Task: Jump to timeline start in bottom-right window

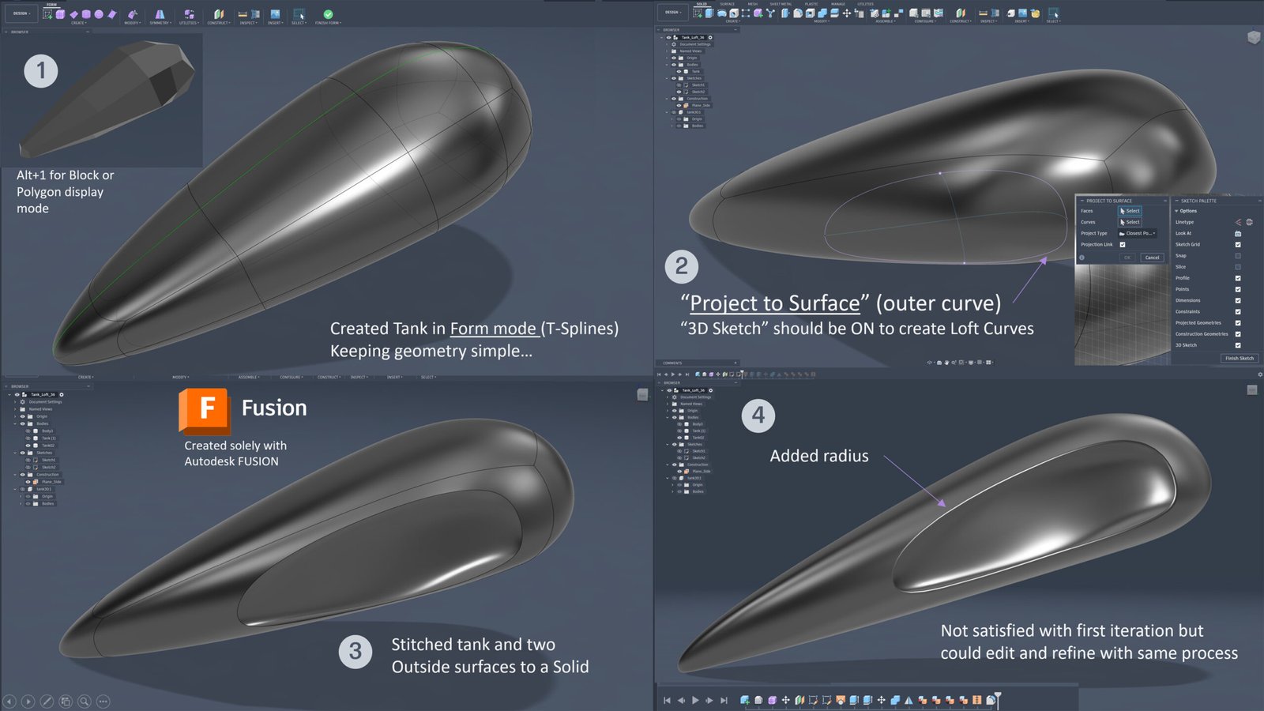Action: coord(667,700)
